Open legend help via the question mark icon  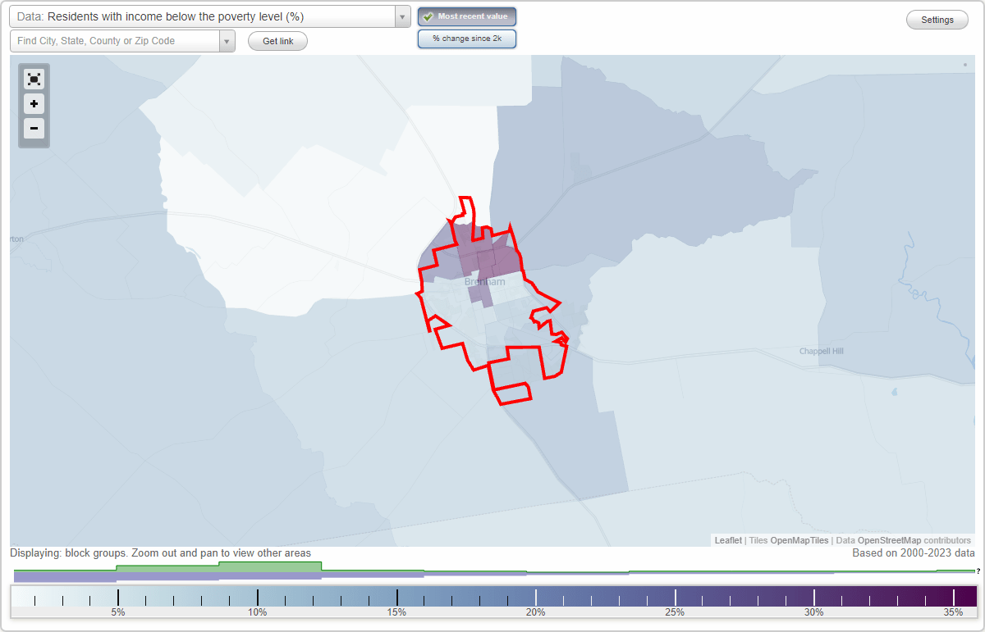977,571
